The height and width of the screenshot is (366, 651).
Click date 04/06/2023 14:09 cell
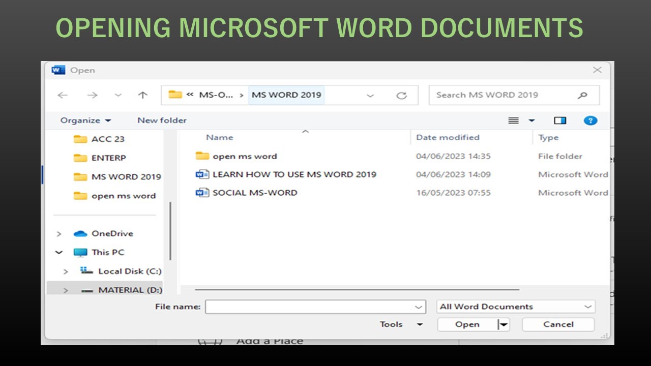click(453, 174)
